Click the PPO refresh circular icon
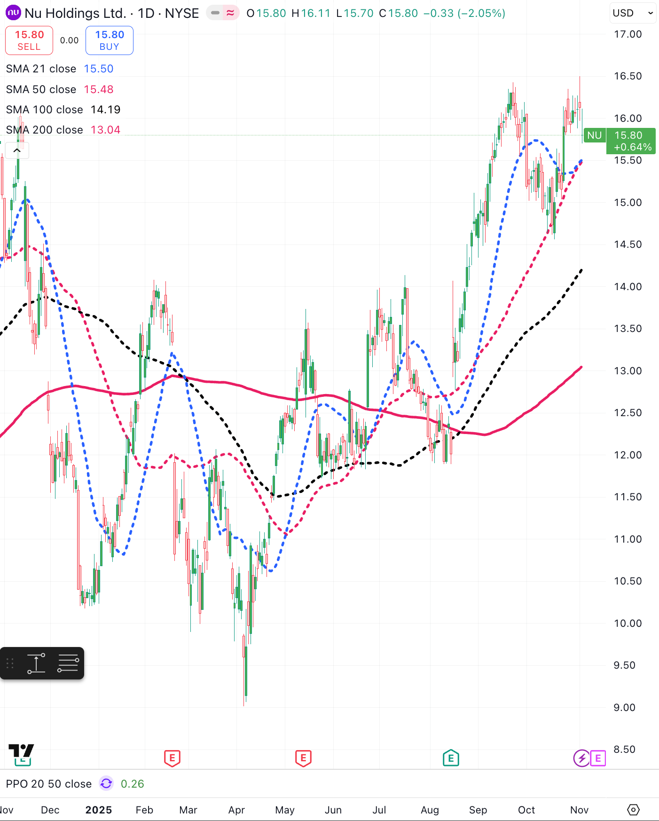The width and height of the screenshot is (659, 821). tap(106, 783)
